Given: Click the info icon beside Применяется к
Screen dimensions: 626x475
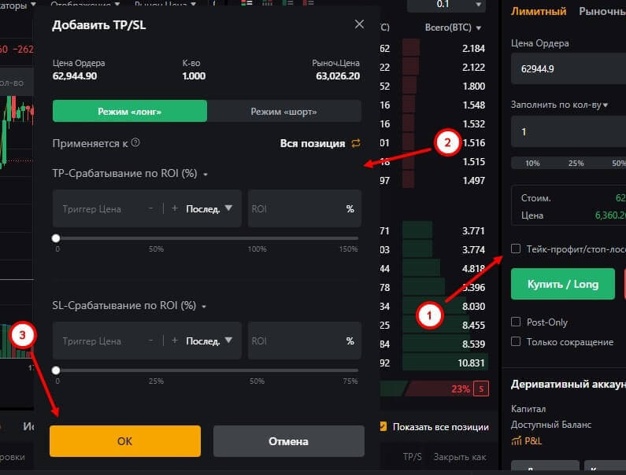Looking at the screenshot, I should 136,143.
